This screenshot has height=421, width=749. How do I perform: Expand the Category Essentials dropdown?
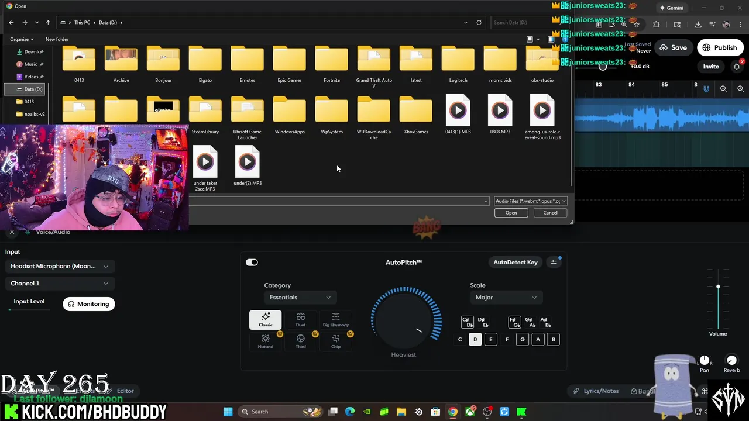pyautogui.click(x=300, y=297)
